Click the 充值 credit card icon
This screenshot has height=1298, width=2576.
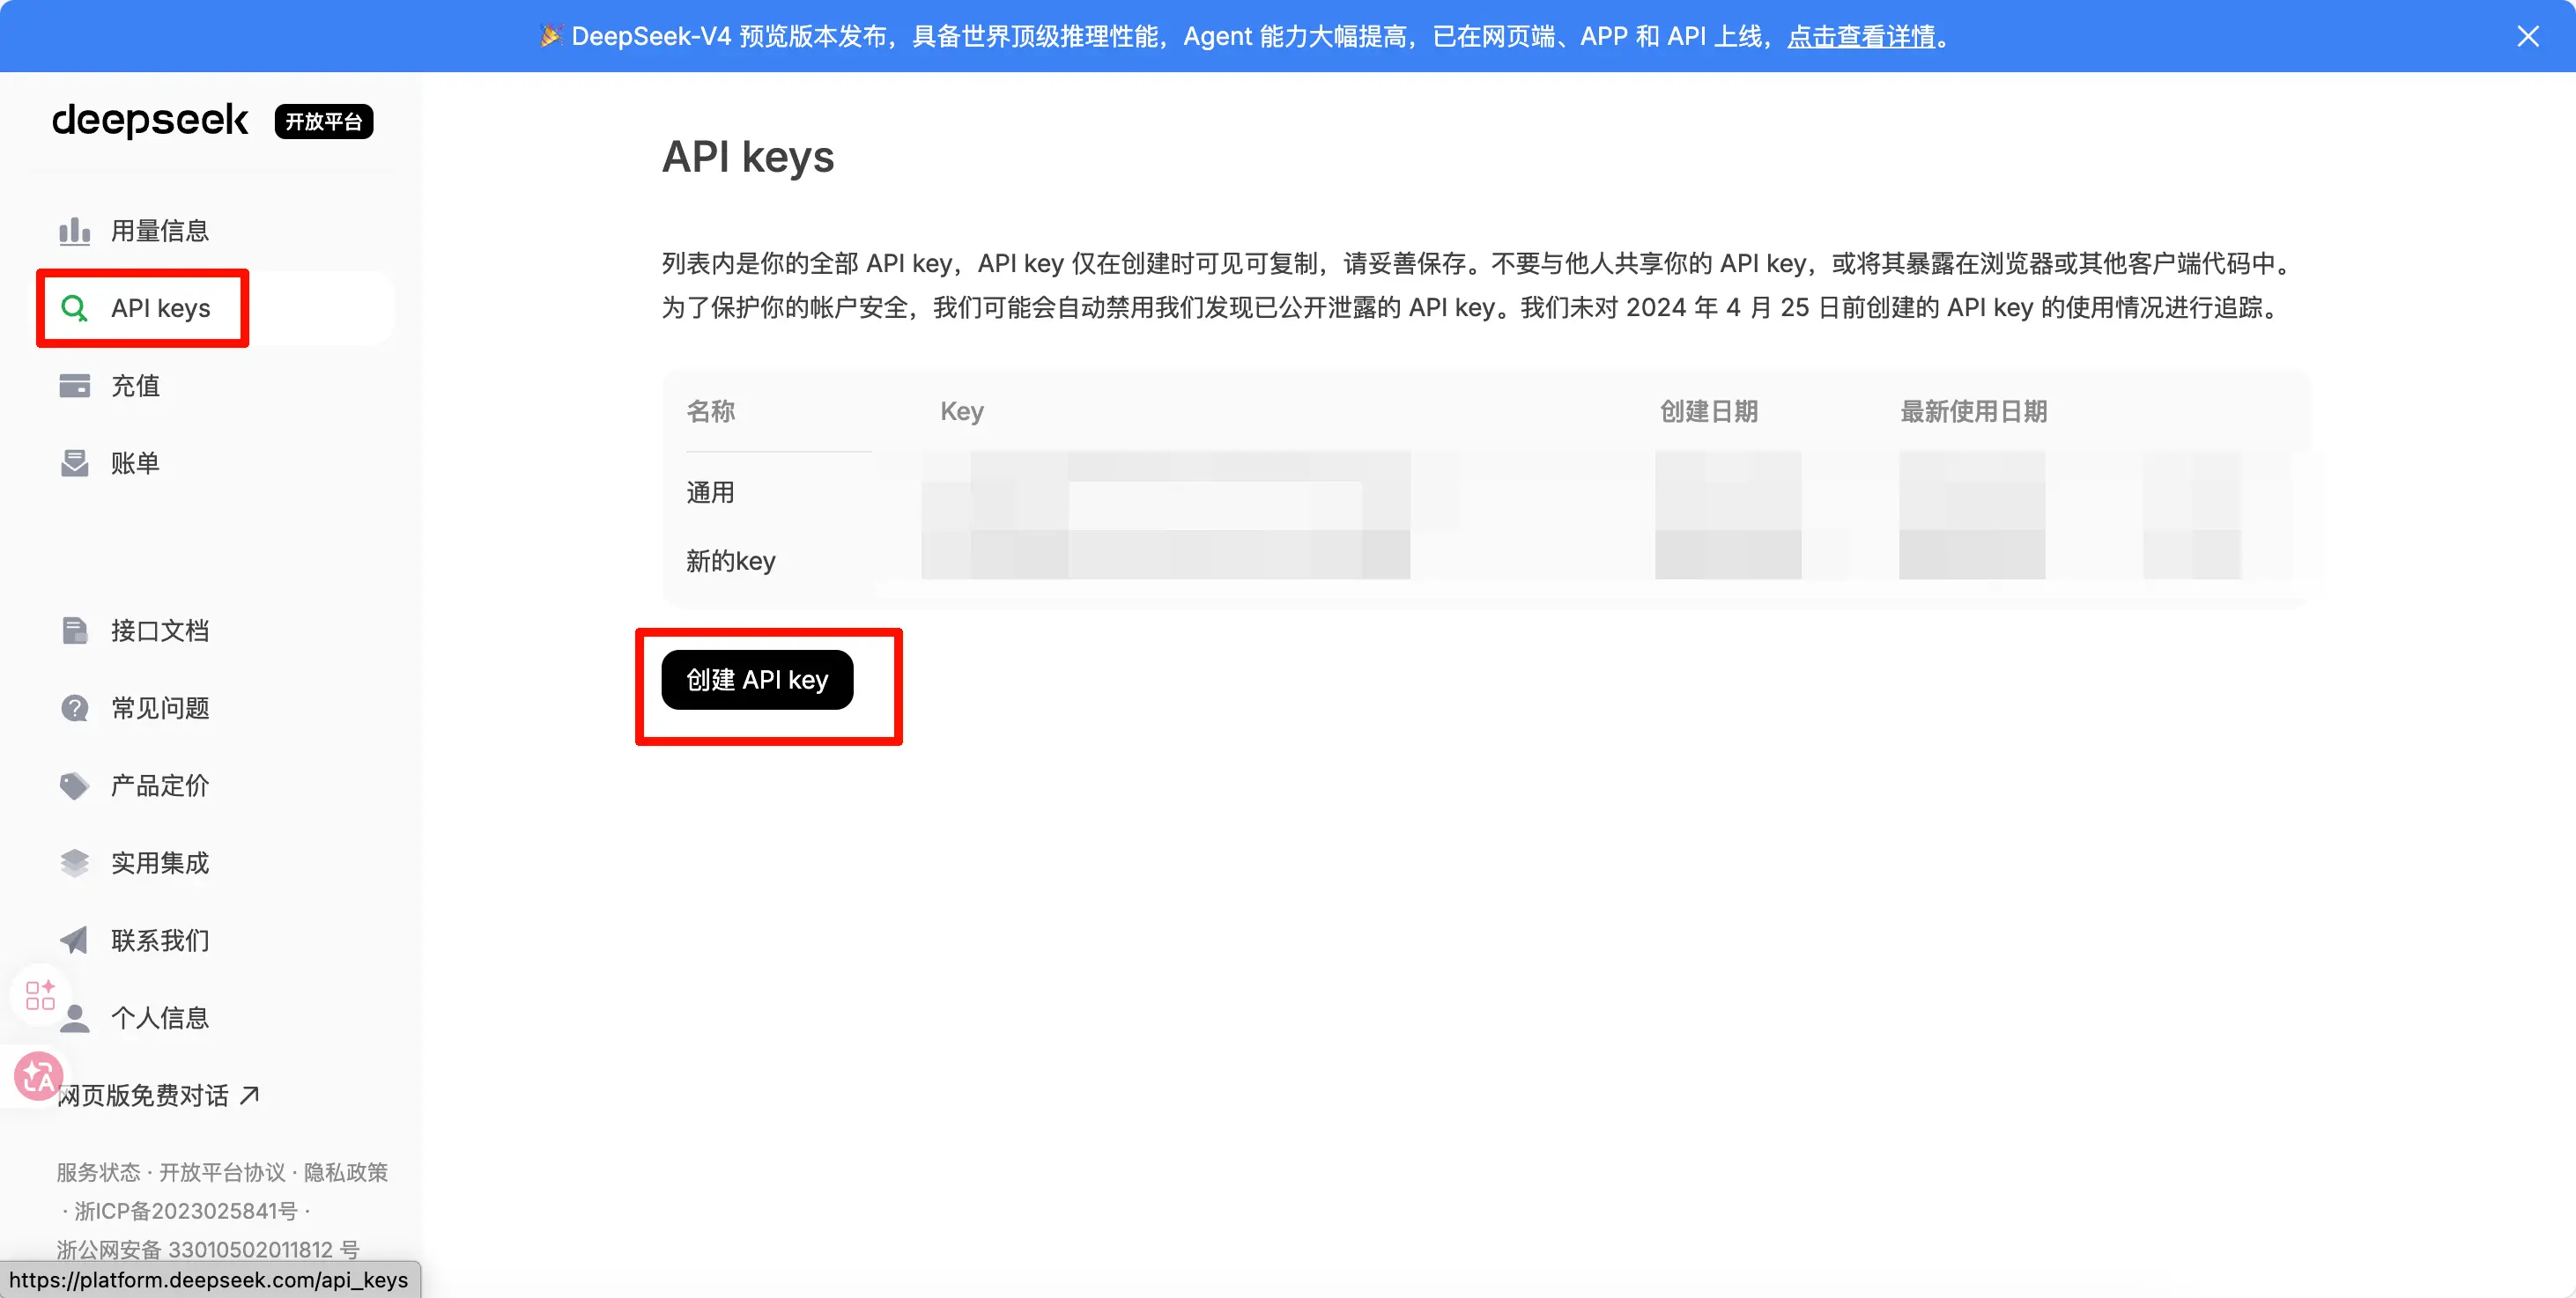[x=74, y=386]
